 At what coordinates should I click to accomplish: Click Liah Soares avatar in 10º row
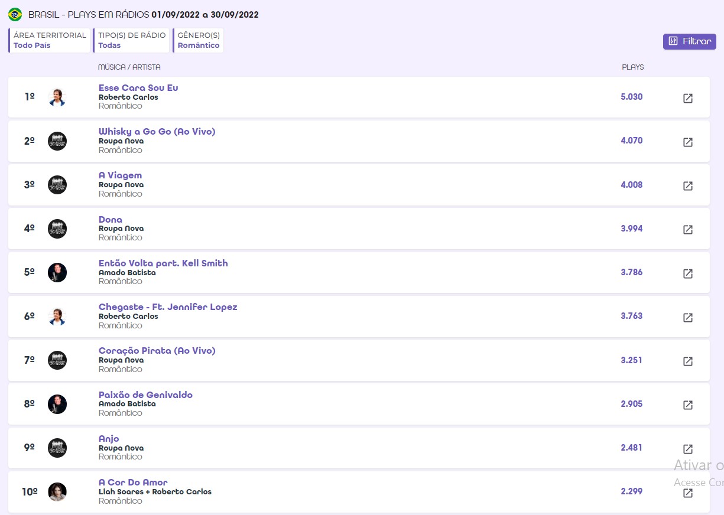(57, 492)
